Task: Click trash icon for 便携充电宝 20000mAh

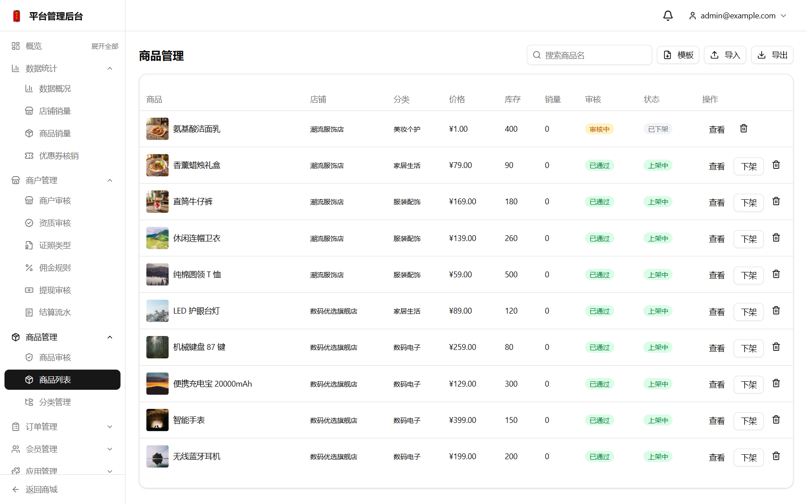Action: coord(776,383)
